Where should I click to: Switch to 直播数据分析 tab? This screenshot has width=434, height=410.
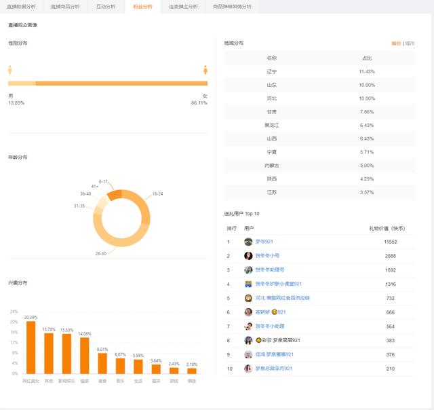click(x=21, y=7)
